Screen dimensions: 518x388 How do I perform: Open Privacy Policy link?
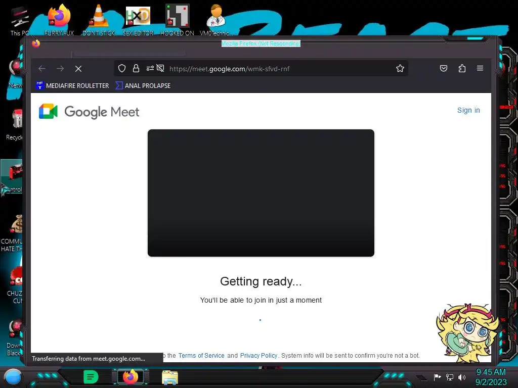tap(258, 355)
